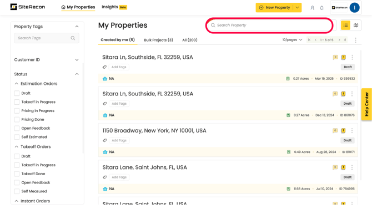Collapse Instant Orders group
Viewport: 372px width, 209px height.
tap(16, 201)
